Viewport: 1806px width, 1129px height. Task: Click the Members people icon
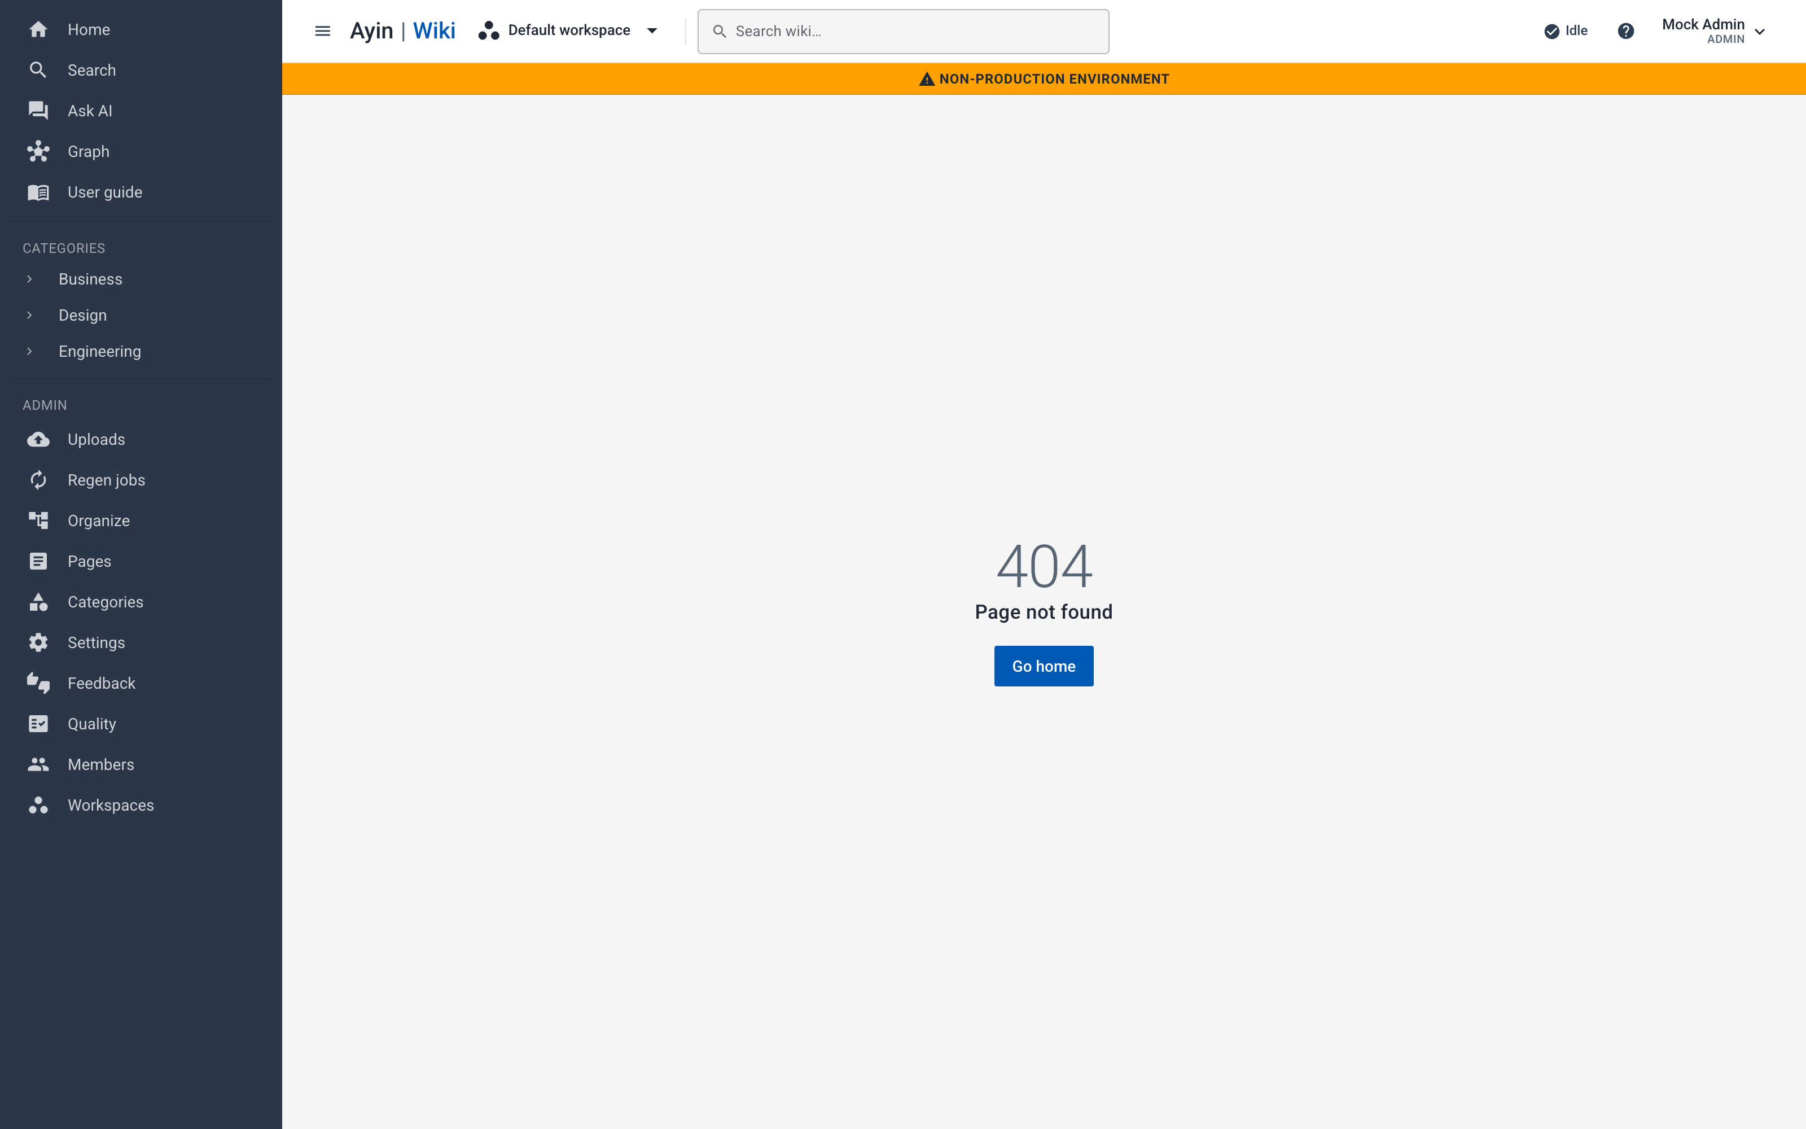(38, 764)
